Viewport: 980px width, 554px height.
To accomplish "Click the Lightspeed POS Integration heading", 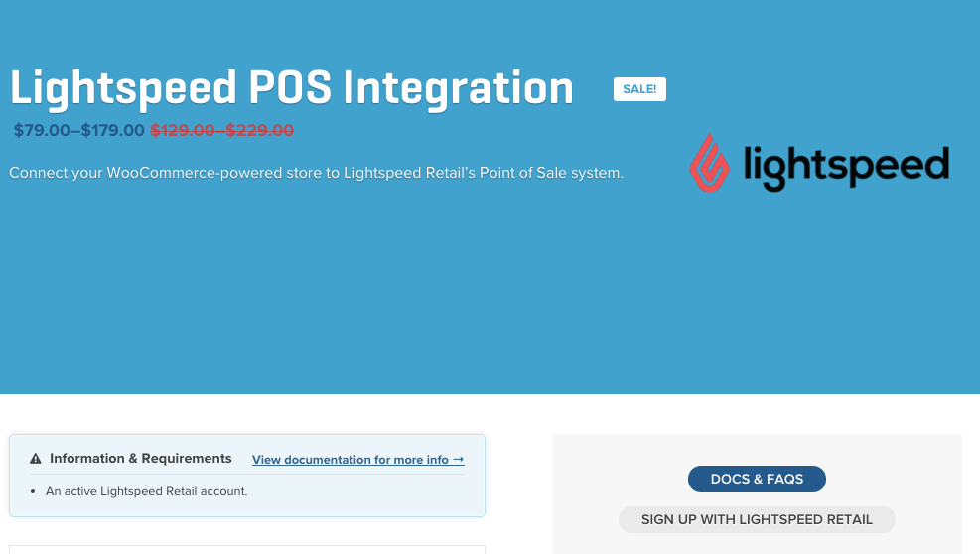I will point(292,88).
